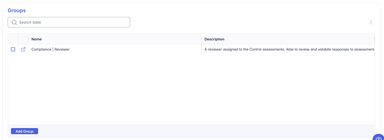
Task: Select the Compliance | Reviewer name cell
Action: 50,49
